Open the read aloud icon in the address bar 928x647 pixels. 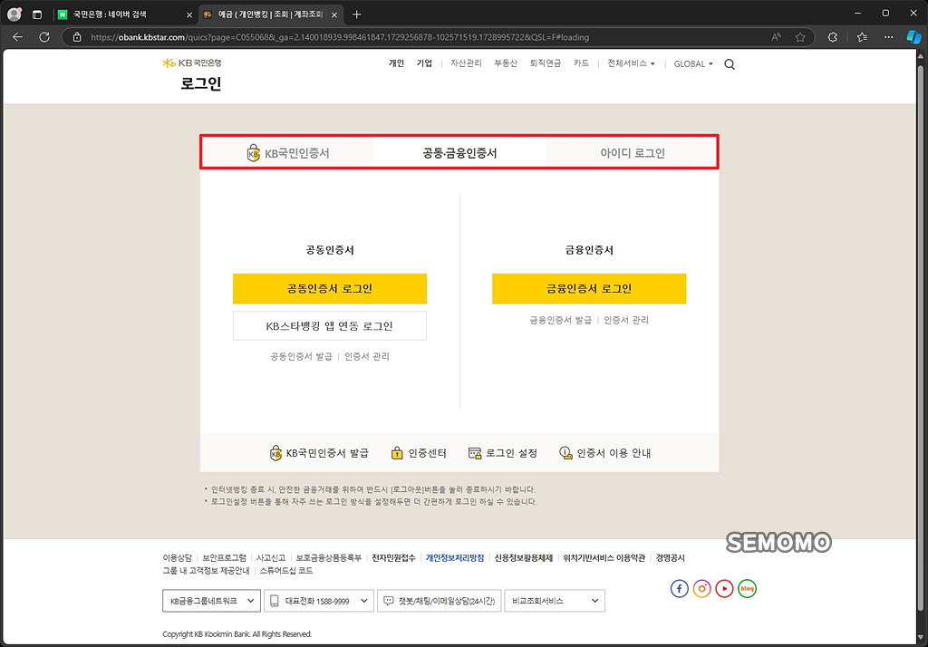(x=776, y=37)
